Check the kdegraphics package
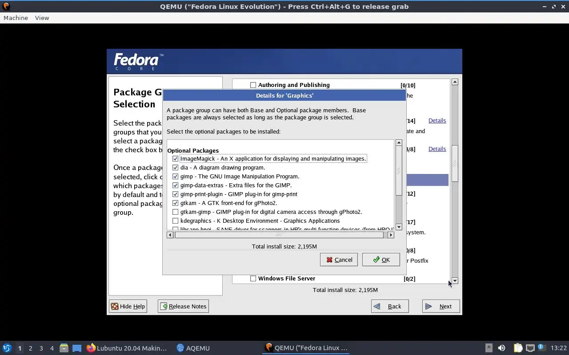The width and height of the screenshot is (569, 355). [x=175, y=221]
